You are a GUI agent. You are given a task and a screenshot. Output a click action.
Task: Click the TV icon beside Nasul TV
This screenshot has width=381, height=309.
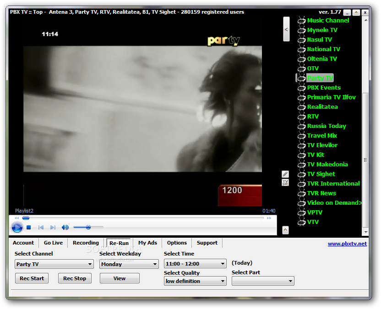(301, 40)
